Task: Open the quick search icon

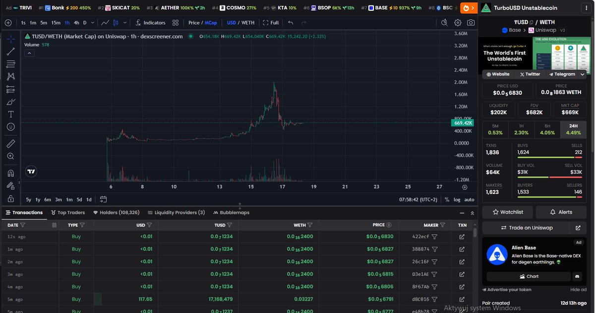Action: click(x=445, y=23)
